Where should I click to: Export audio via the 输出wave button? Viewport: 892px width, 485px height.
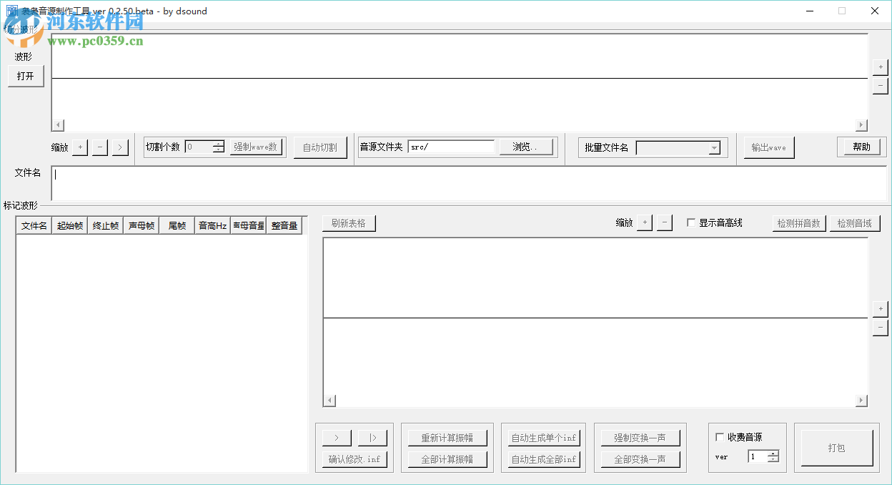coord(768,147)
